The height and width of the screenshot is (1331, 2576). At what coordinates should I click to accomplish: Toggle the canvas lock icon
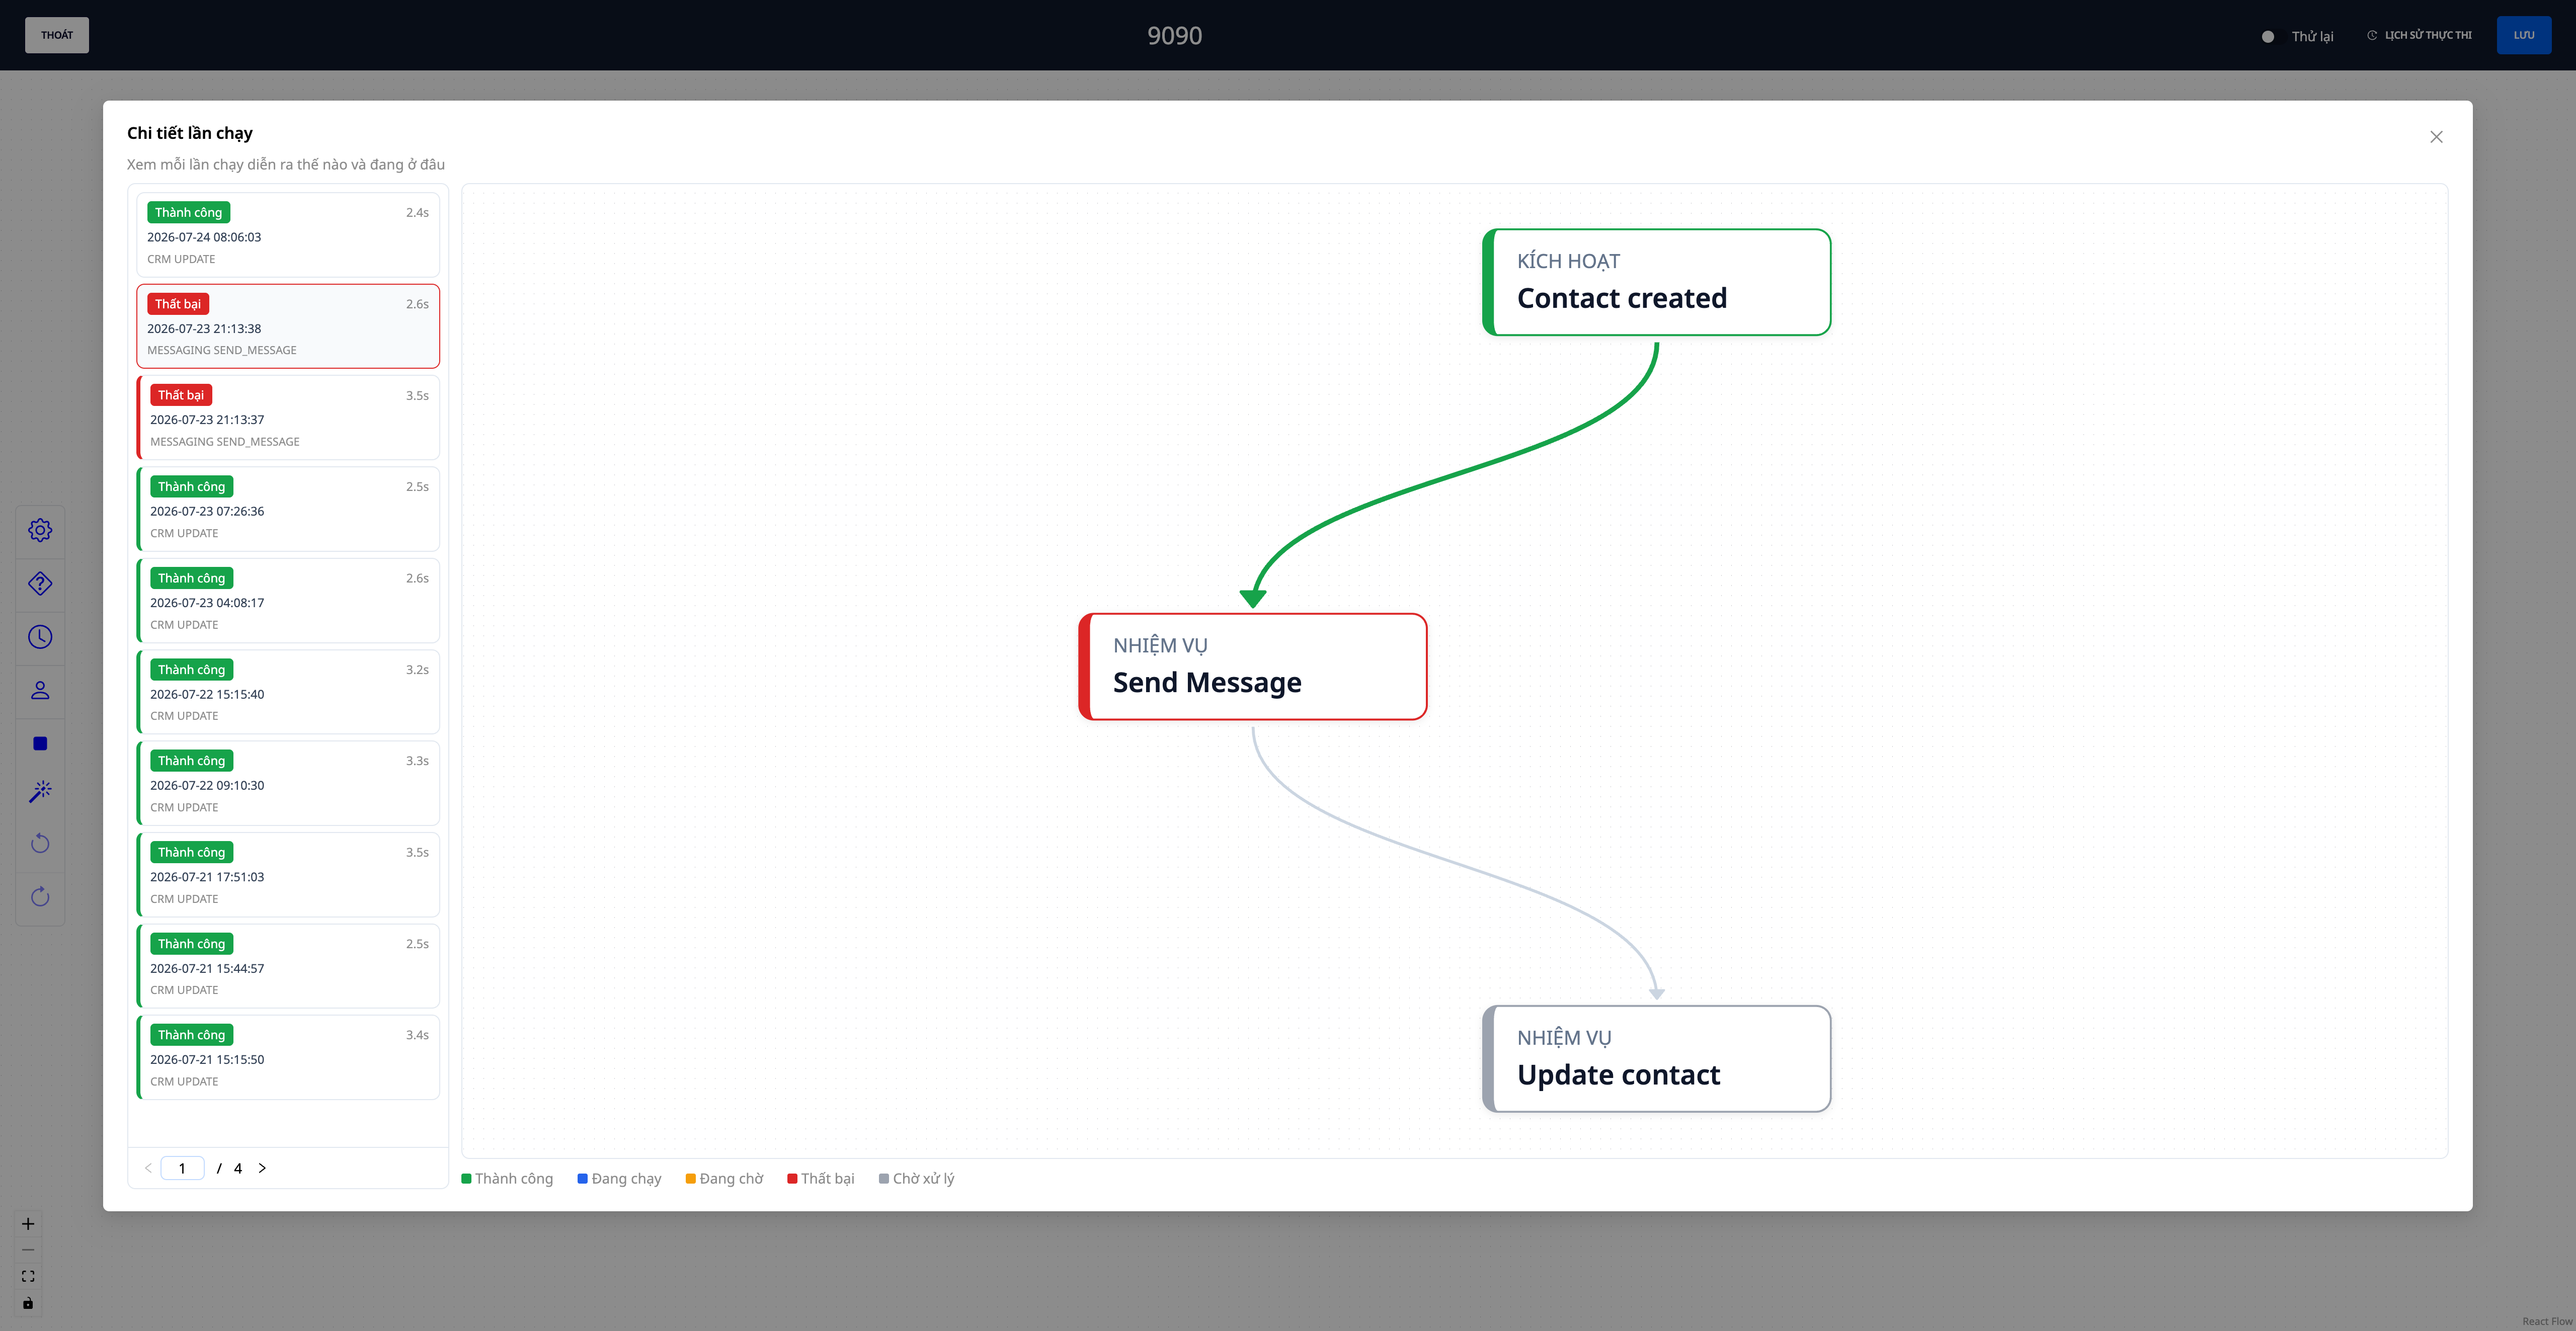point(28,1303)
